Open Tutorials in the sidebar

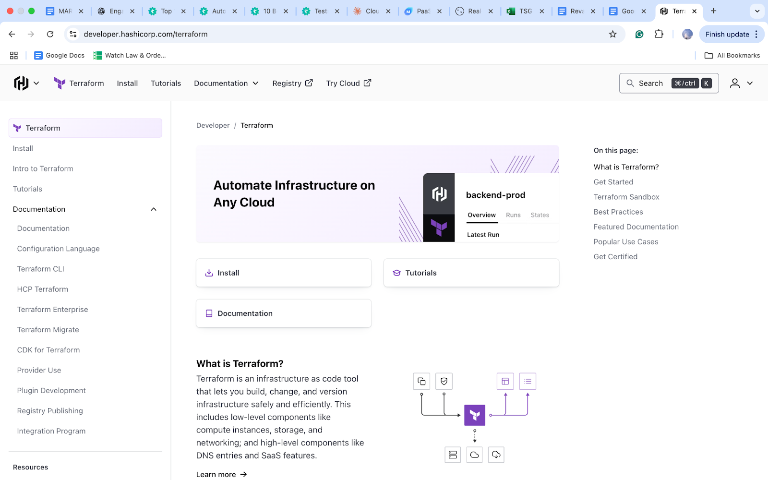[x=27, y=189]
